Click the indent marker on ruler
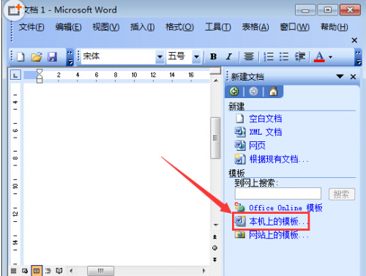The height and width of the screenshot is (276, 366). tap(40, 76)
